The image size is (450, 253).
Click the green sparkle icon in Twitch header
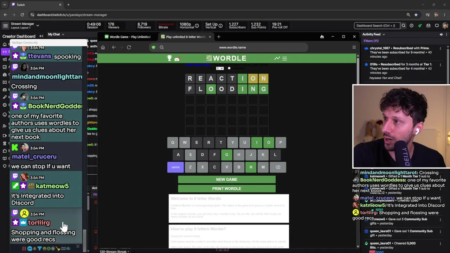(x=420, y=26)
